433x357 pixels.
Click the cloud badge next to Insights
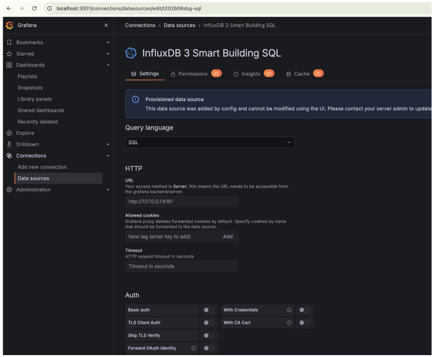point(269,73)
